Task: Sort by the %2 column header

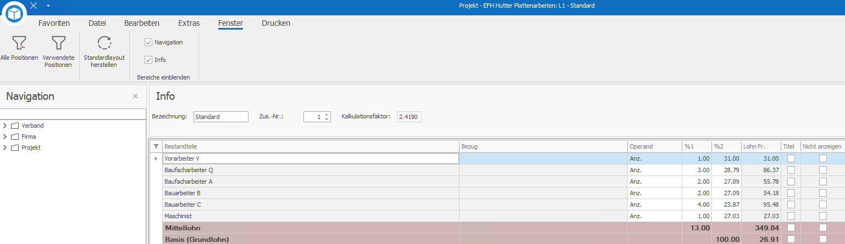Action: point(726,146)
